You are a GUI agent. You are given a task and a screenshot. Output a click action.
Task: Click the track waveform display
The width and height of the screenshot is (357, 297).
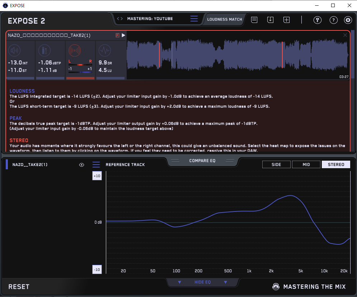[x=238, y=55]
